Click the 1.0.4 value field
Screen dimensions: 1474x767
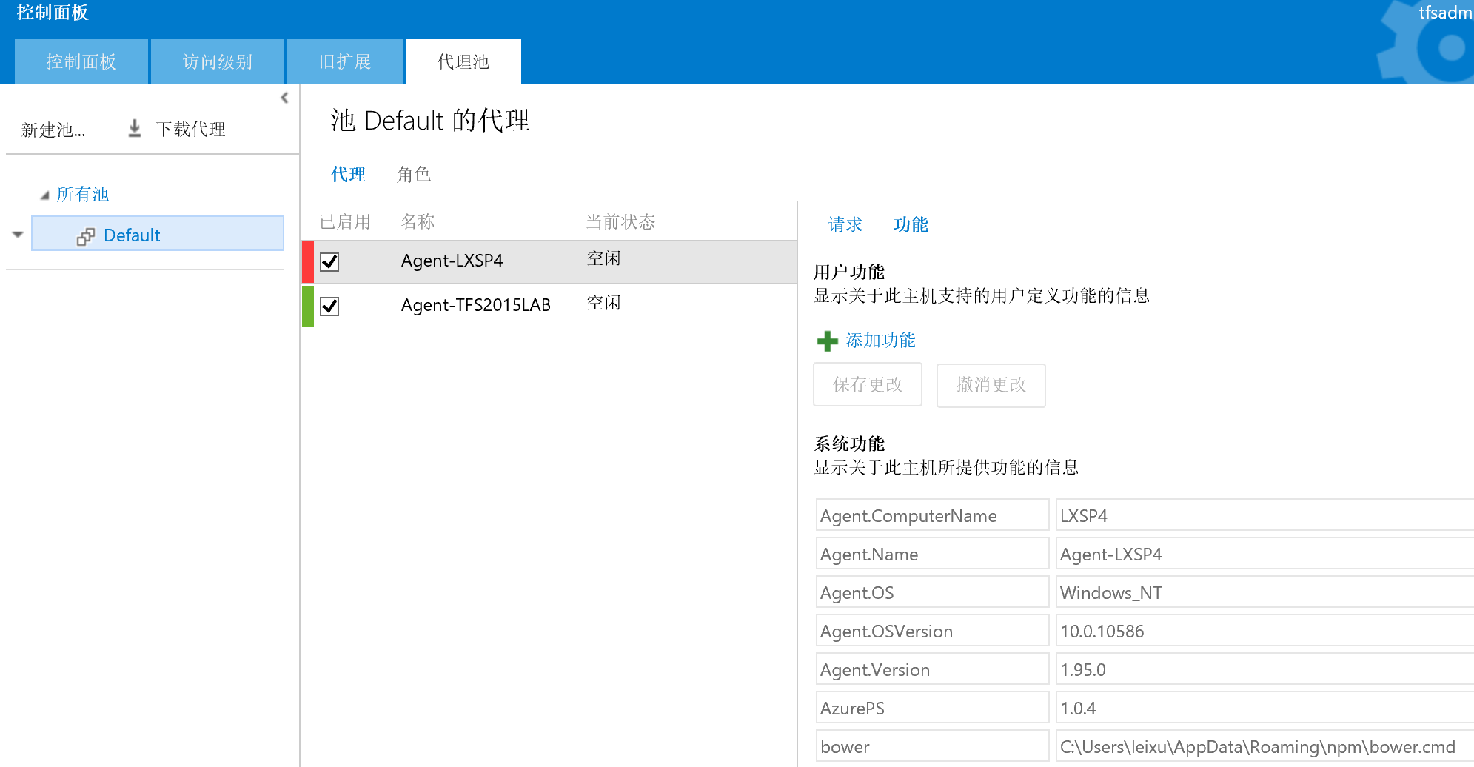click(1264, 708)
